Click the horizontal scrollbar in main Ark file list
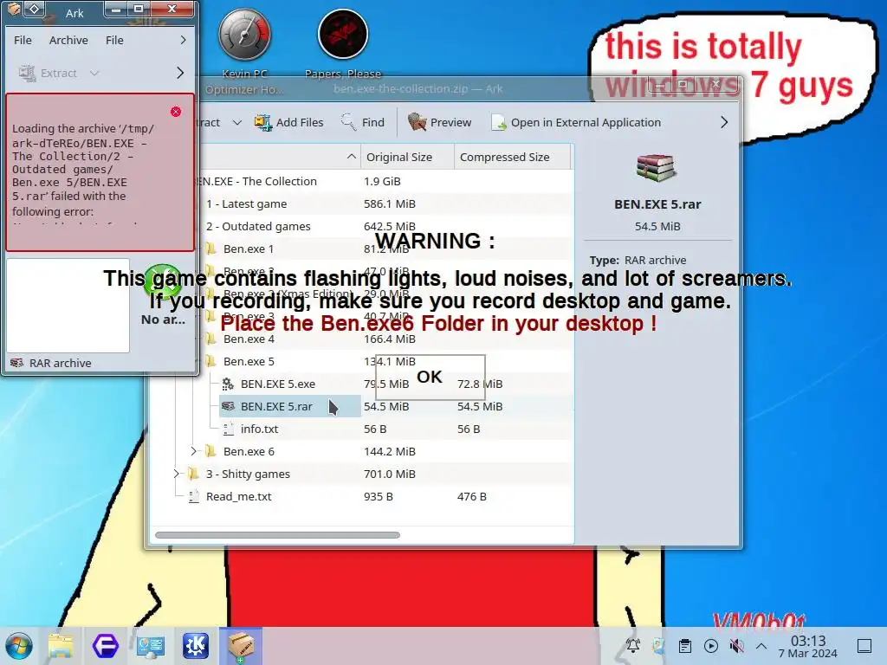The width and height of the screenshot is (887, 665). point(277,535)
